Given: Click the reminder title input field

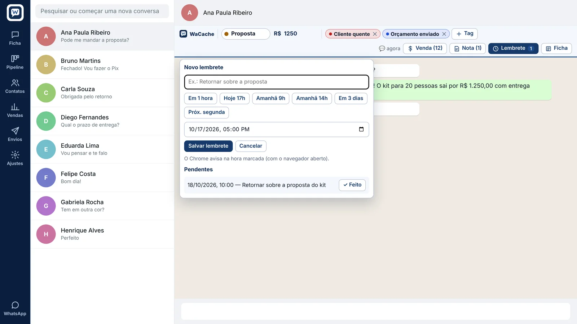Looking at the screenshot, I should [x=277, y=82].
